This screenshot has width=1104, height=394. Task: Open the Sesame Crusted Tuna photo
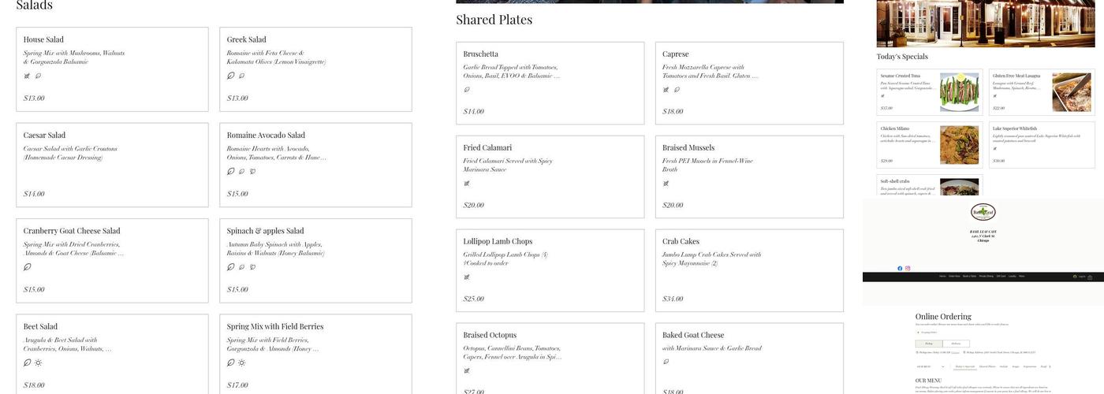[x=959, y=92]
